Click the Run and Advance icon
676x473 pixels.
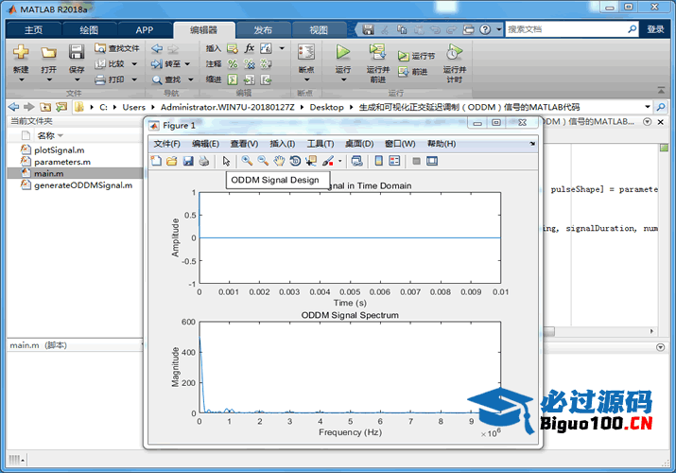[377, 52]
